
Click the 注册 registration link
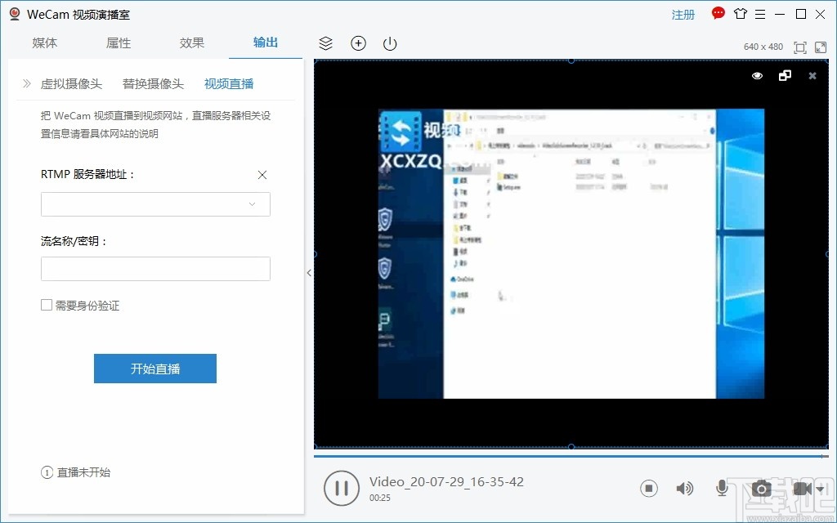pos(683,14)
